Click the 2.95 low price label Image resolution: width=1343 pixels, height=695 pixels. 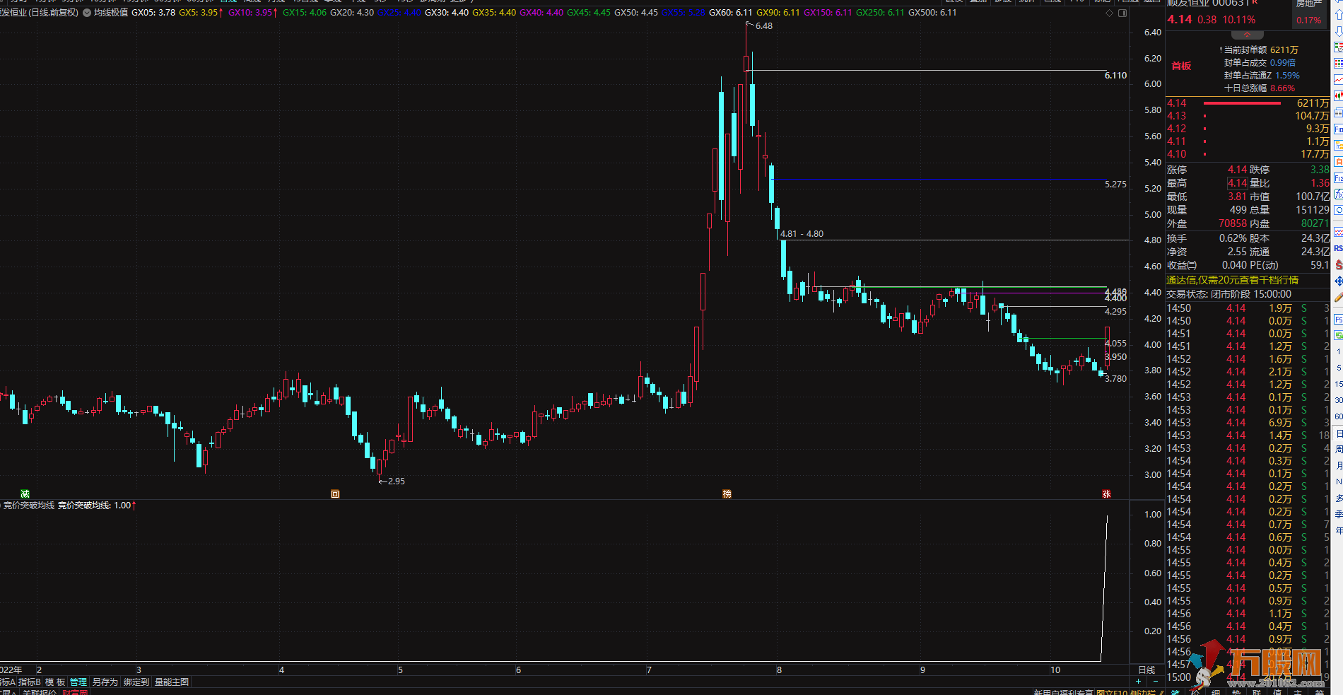point(396,481)
